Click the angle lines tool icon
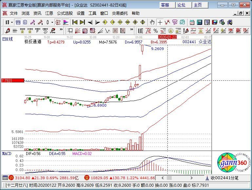 pyautogui.click(x=100, y=31)
